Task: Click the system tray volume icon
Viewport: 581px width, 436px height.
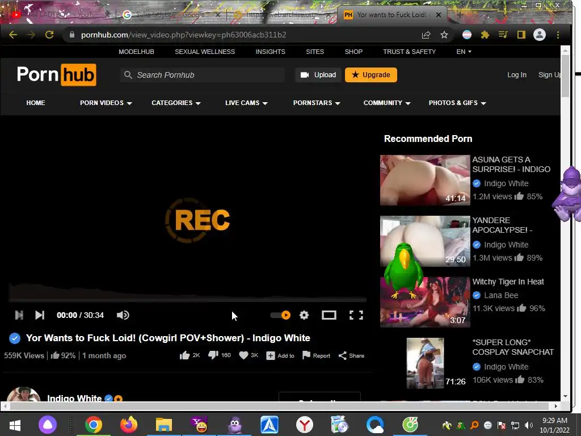Action: (x=529, y=425)
